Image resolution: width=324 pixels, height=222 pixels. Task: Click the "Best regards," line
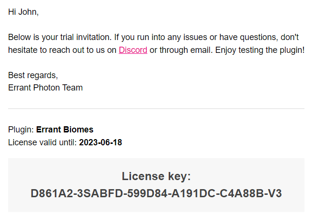point(33,75)
